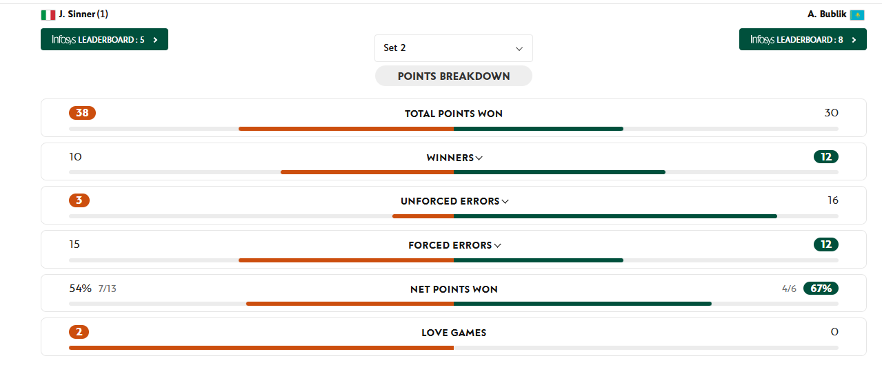Click the arrow on Sinner's Infosys Leaderboard button

tap(156, 40)
